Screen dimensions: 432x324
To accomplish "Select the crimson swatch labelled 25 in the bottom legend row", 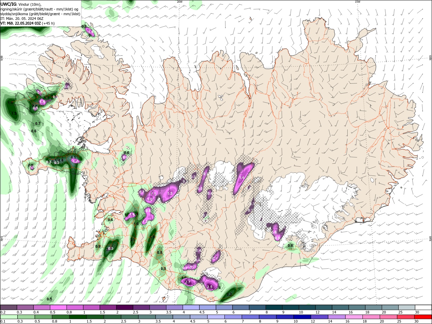I will click(406, 317).
